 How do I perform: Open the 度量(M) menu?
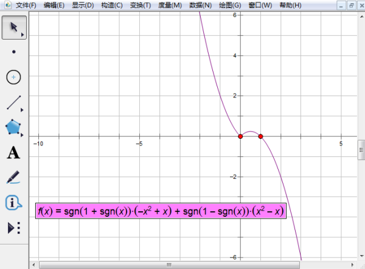coord(170,5)
